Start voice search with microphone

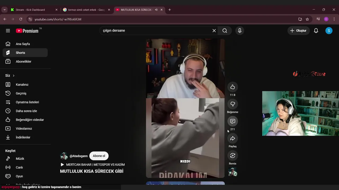coord(240,31)
